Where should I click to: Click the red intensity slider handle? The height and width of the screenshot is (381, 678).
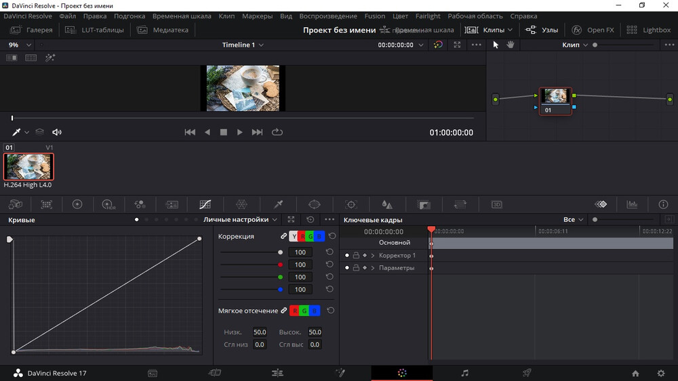click(280, 265)
